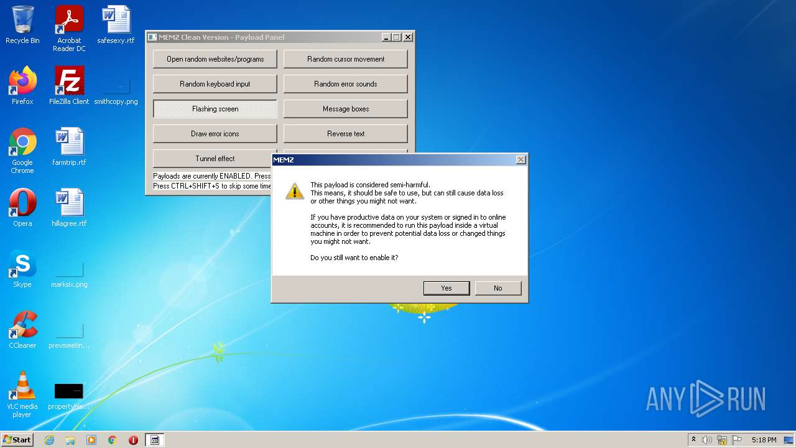Toggle Random keyboard input payload
This screenshot has width=796, height=448.
[x=215, y=84]
